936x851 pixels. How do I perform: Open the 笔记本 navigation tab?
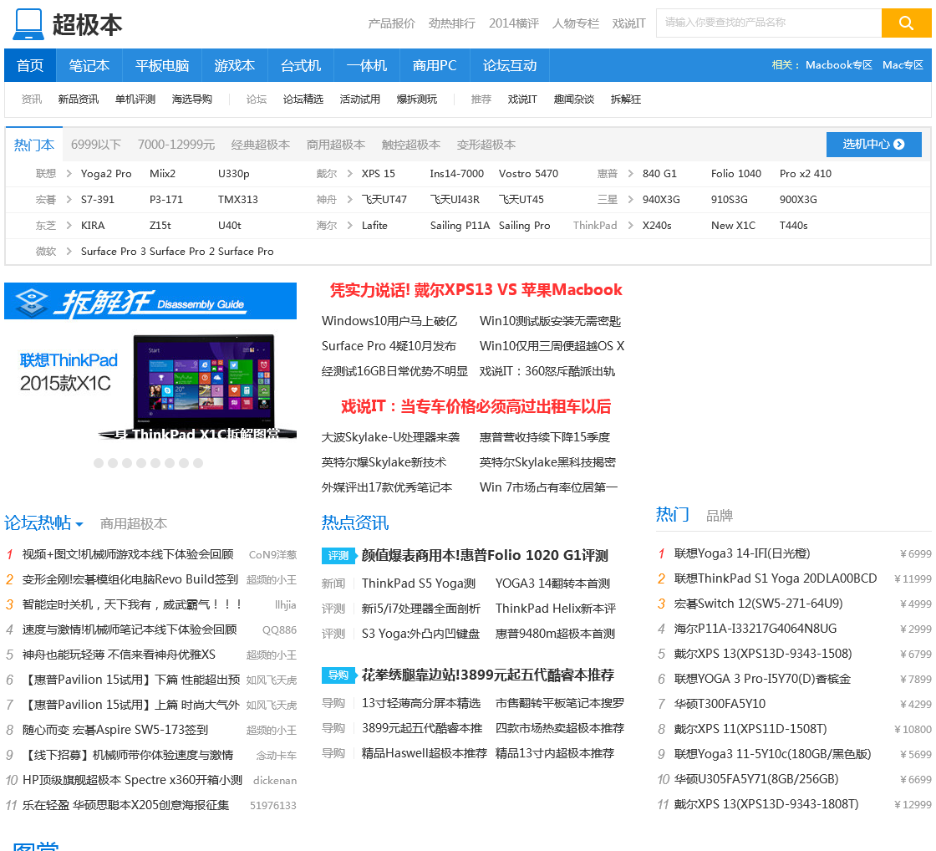click(89, 65)
